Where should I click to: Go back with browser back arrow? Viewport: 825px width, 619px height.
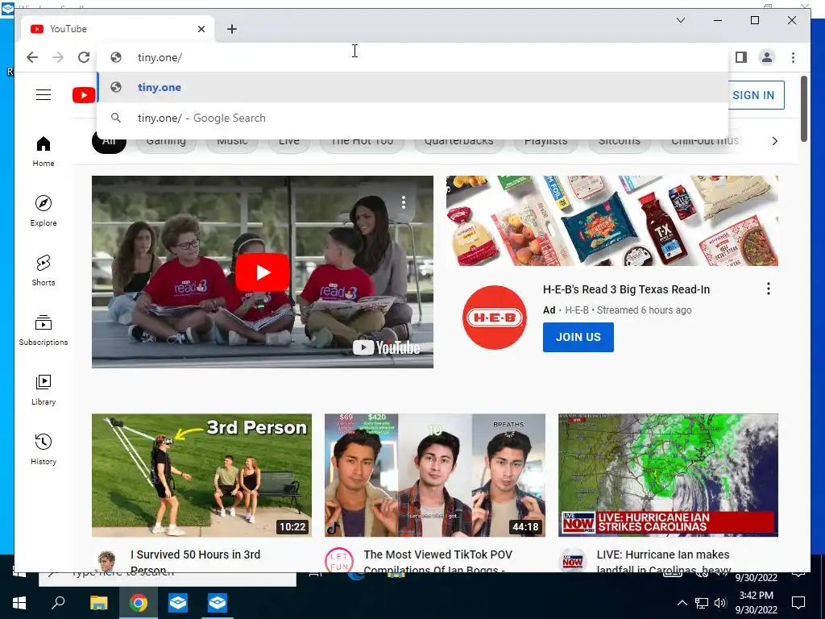(32, 57)
